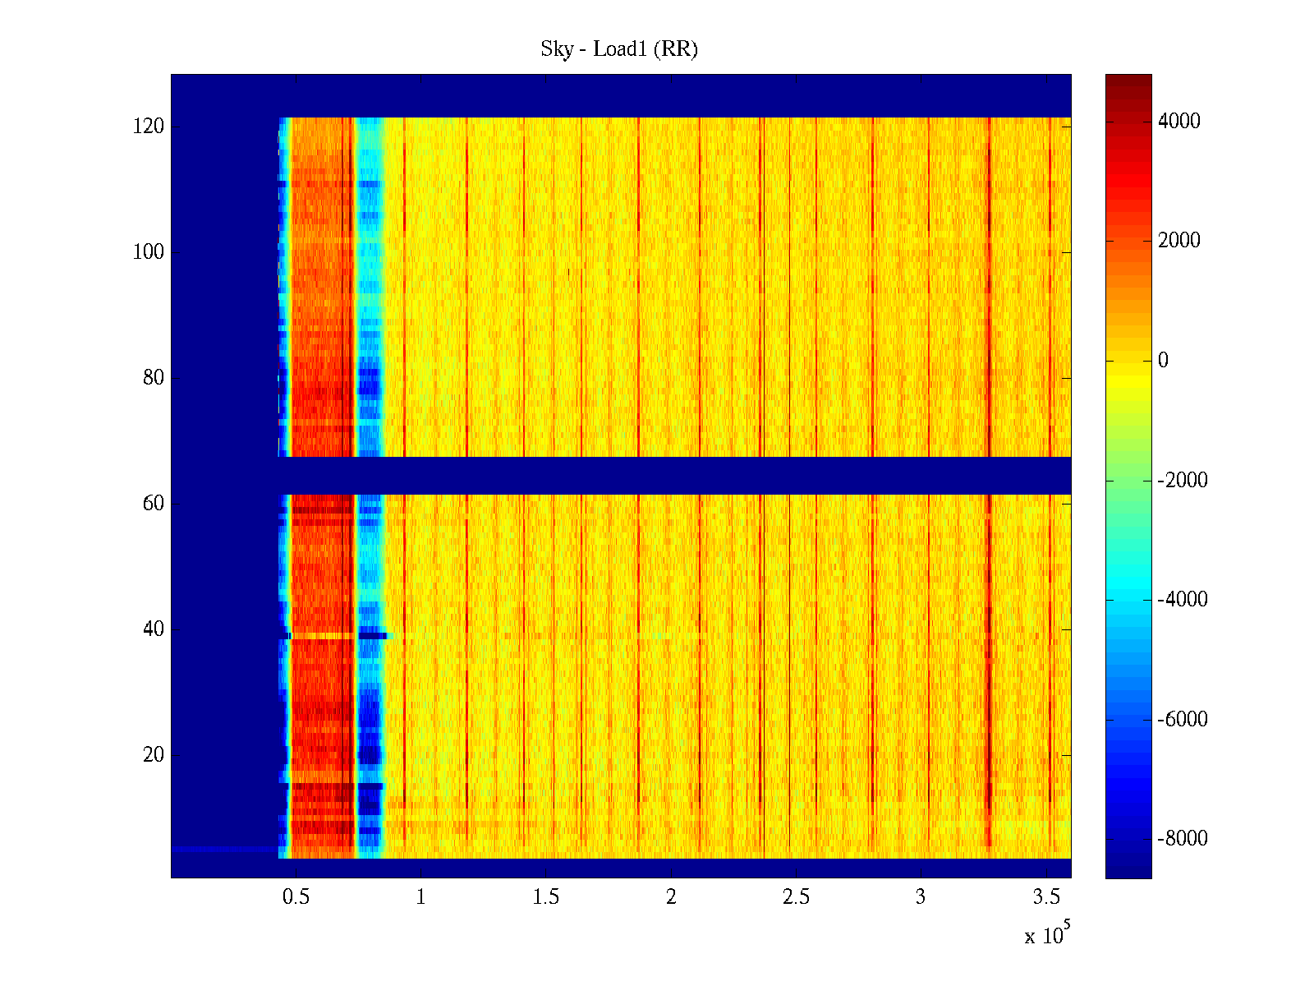
Task: Click the horizontal dark blue gap between rows 60 and 70
Action: [x=657, y=475]
